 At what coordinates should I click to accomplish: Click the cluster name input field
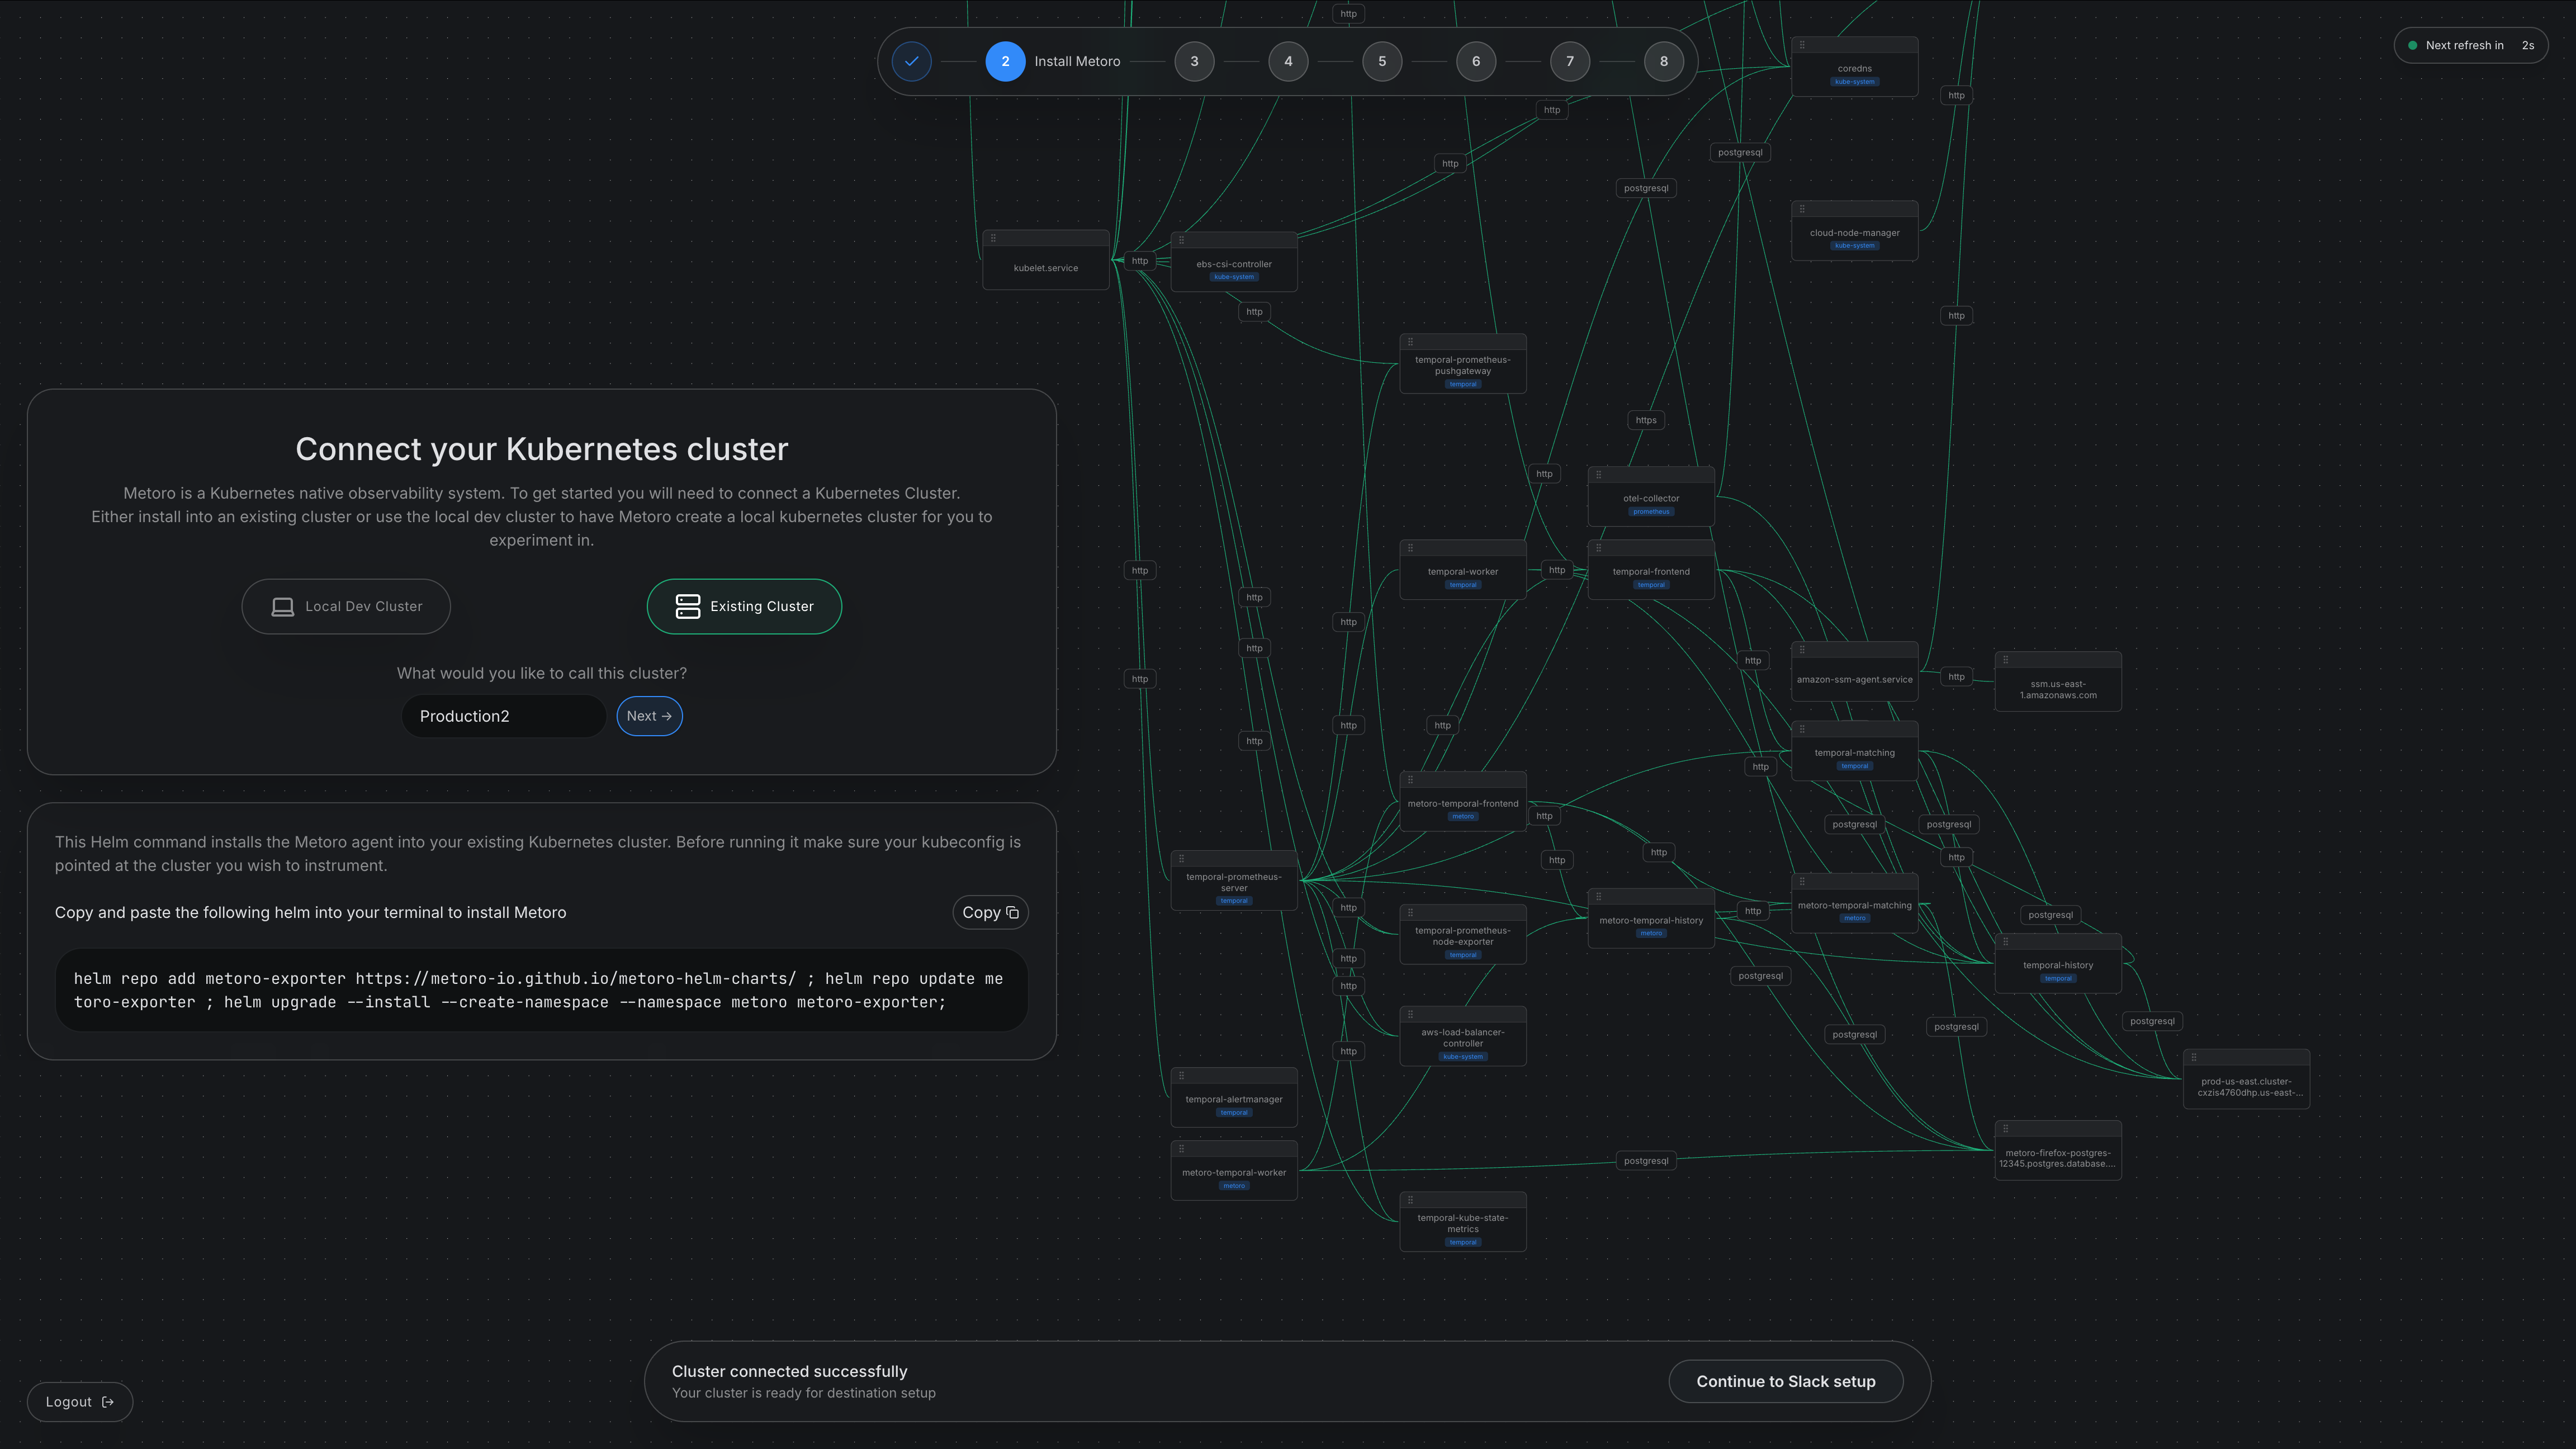[504, 716]
